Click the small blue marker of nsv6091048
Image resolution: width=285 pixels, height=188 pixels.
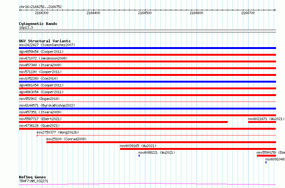(266, 162)
